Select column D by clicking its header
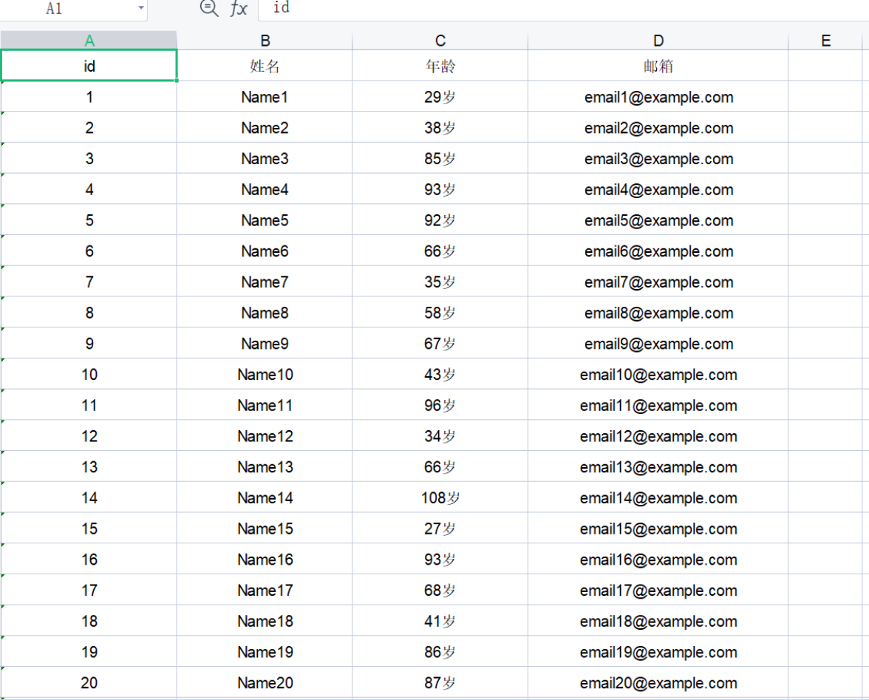869x700 pixels. [658, 40]
